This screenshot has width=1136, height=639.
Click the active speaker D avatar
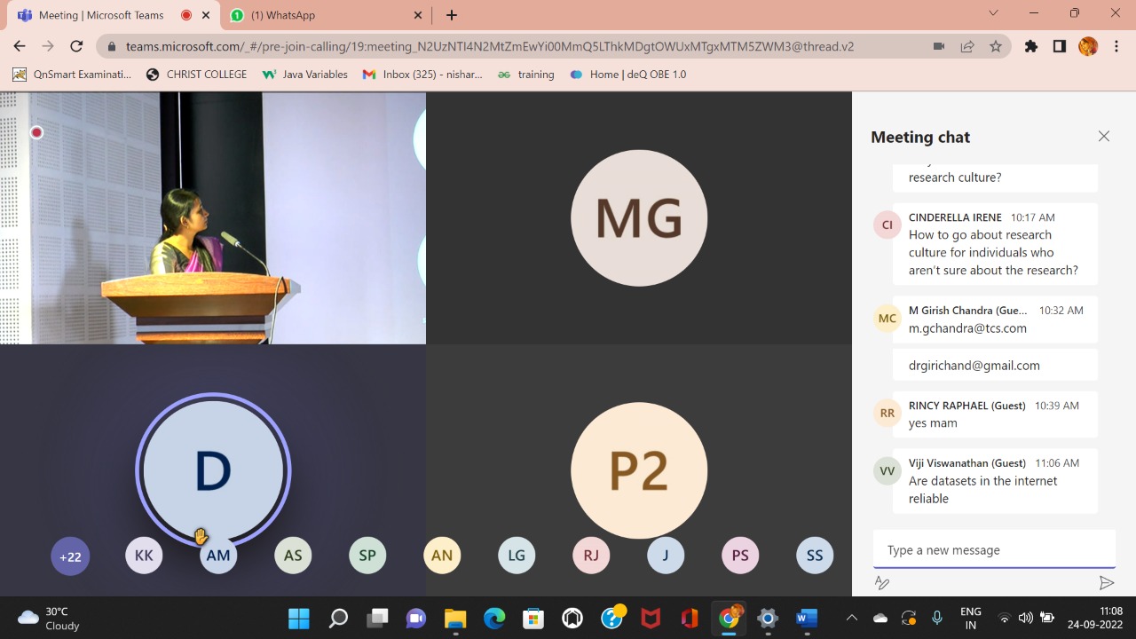pos(213,470)
